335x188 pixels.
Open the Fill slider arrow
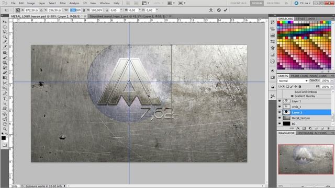pyautogui.click(x=332, y=87)
